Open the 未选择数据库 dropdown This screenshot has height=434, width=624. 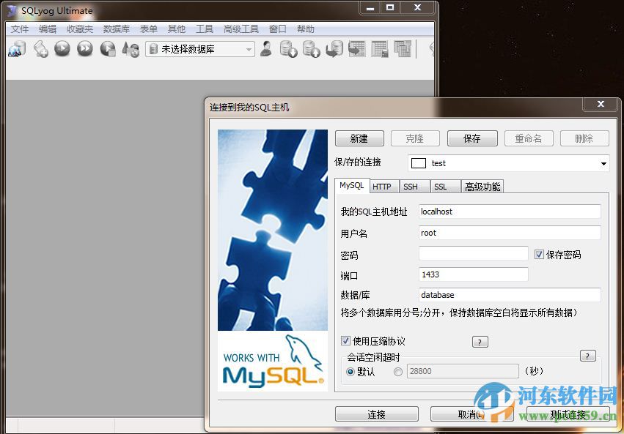[249, 48]
